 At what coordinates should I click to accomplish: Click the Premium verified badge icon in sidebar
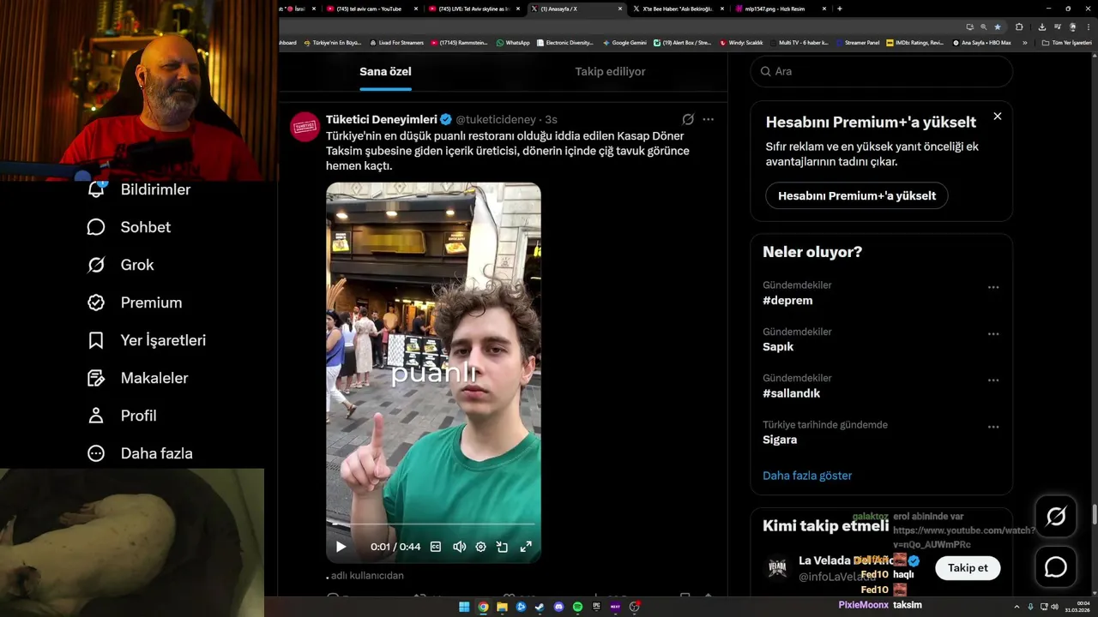click(x=96, y=303)
